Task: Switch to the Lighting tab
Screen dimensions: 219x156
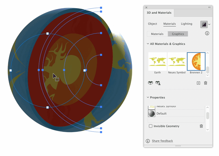Action: (x=186, y=24)
